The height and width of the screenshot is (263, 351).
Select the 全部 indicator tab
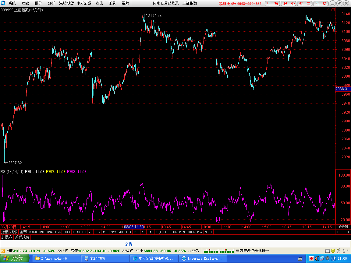click(x=23, y=232)
